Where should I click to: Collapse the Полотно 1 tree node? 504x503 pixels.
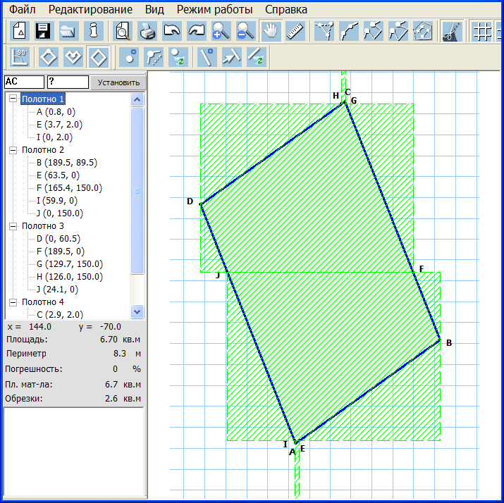coord(13,99)
